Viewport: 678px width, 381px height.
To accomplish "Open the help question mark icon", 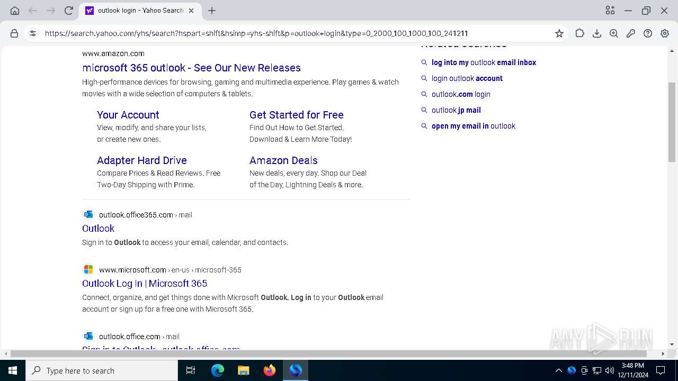I will click(648, 33).
